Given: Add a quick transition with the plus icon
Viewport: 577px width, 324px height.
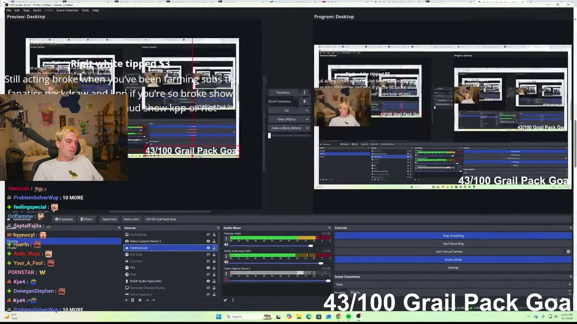Looking at the screenshot, I should 304,101.
